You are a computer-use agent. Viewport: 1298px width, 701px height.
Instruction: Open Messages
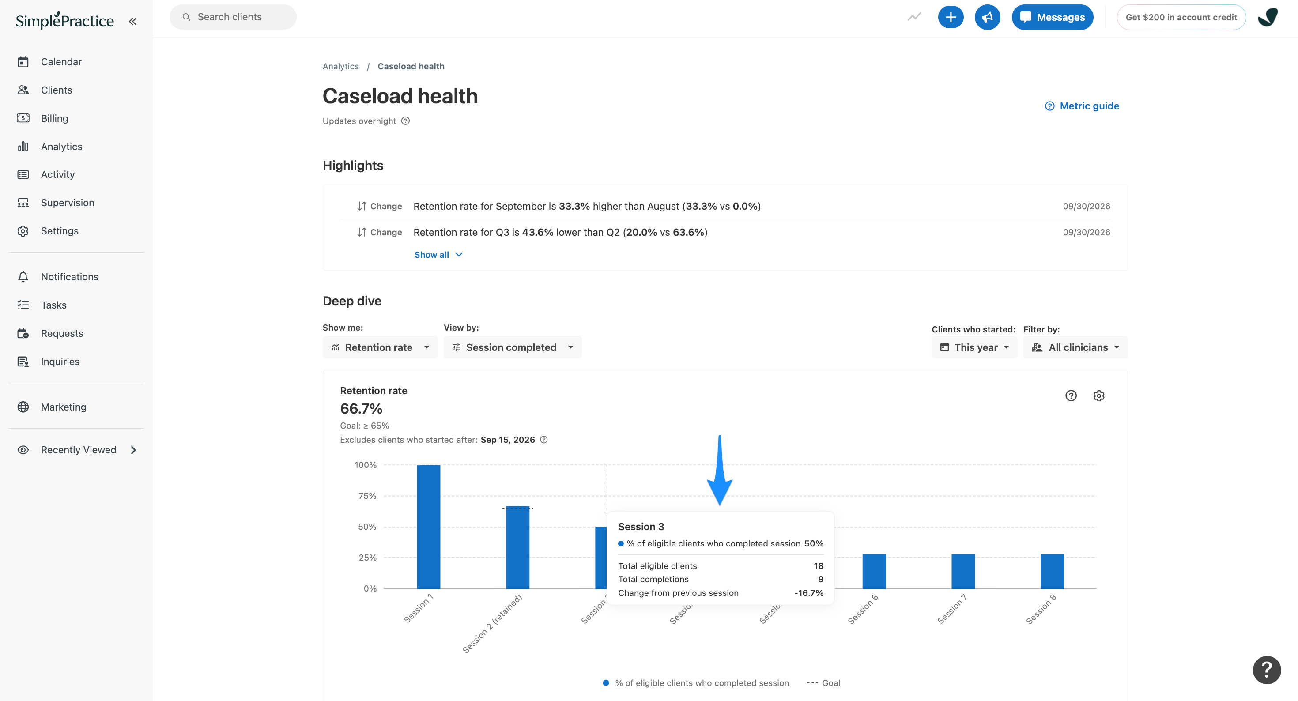[1052, 17]
